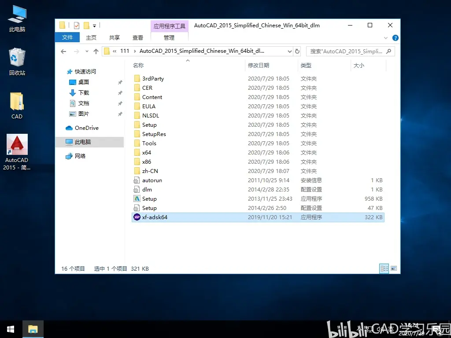Click the Back navigation arrow

(63, 51)
